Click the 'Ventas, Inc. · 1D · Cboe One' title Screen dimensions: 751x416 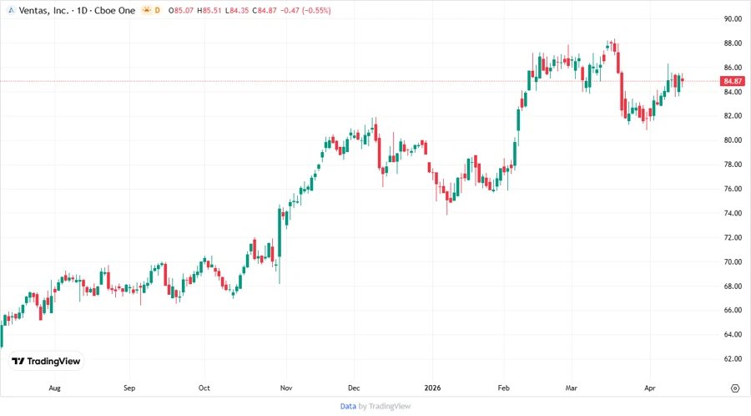pos(77,10)
